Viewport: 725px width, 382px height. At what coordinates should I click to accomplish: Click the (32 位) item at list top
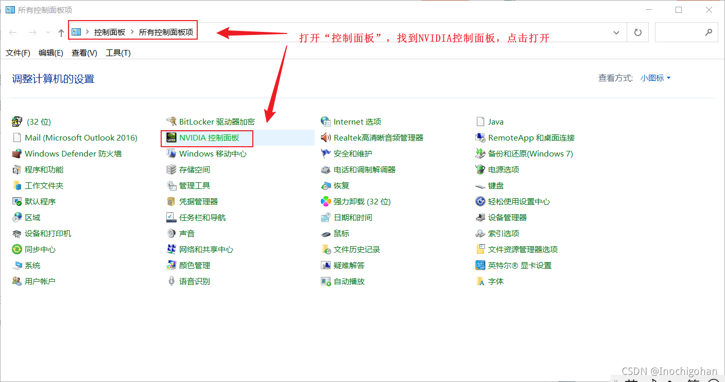point(39,122)
